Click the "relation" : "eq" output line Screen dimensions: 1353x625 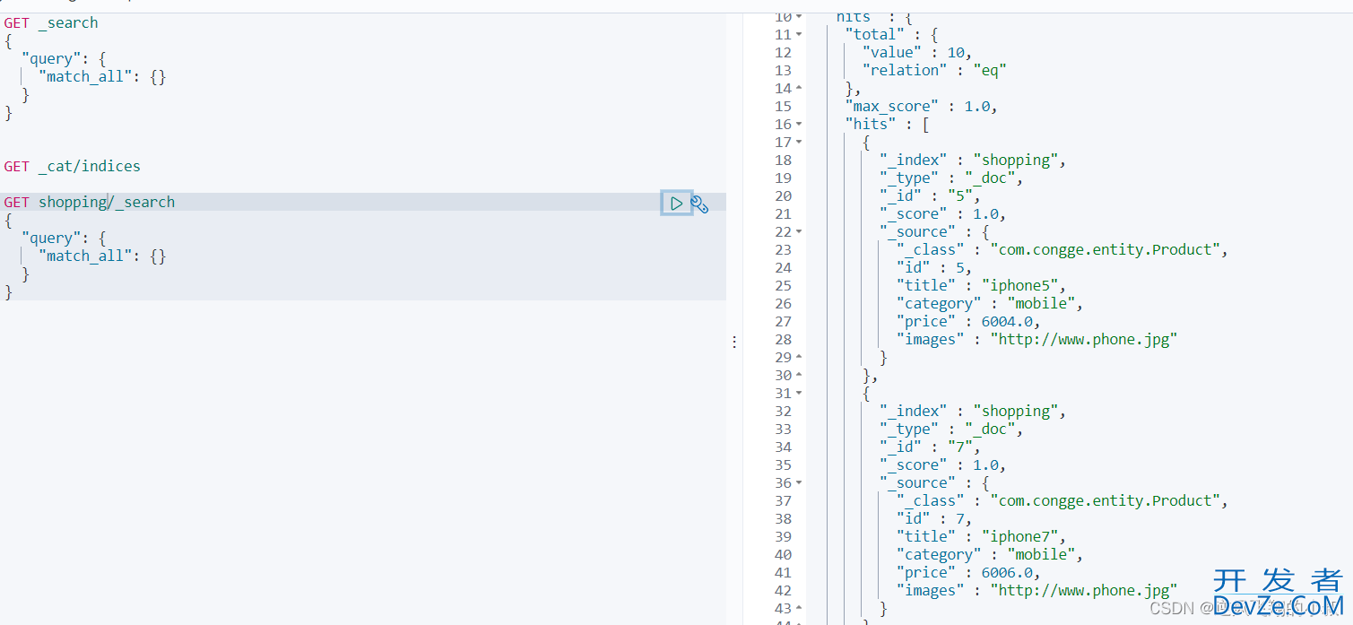pyautogui.click(x=934, y=70)
